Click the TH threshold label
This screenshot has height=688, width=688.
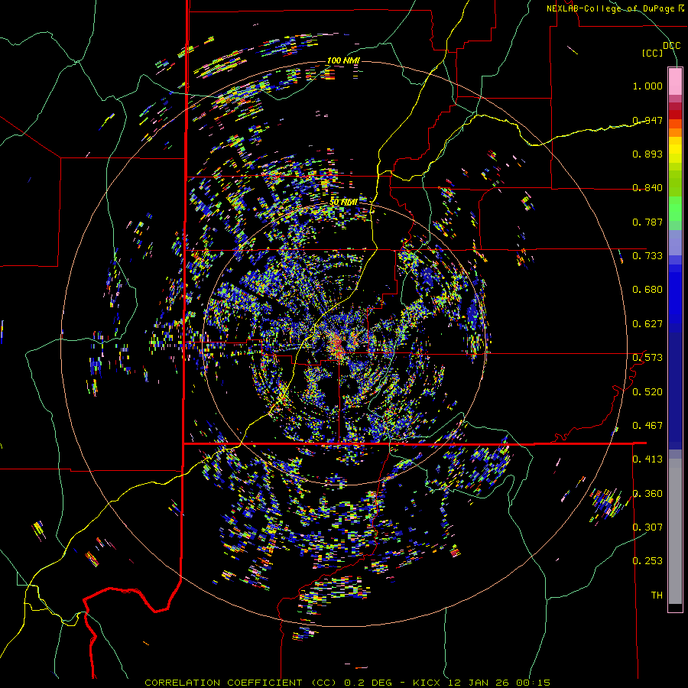[x=657, y=595]
